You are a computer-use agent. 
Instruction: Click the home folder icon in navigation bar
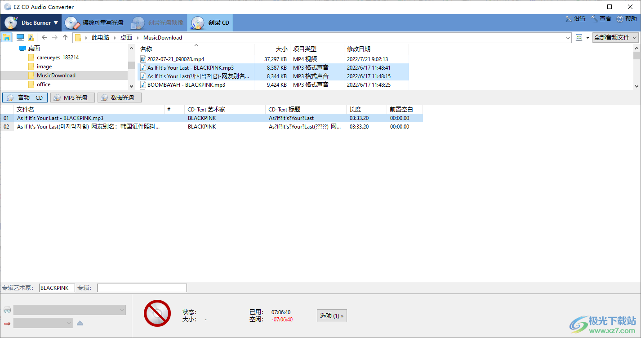pyautogui.click(x=6, y=37)
